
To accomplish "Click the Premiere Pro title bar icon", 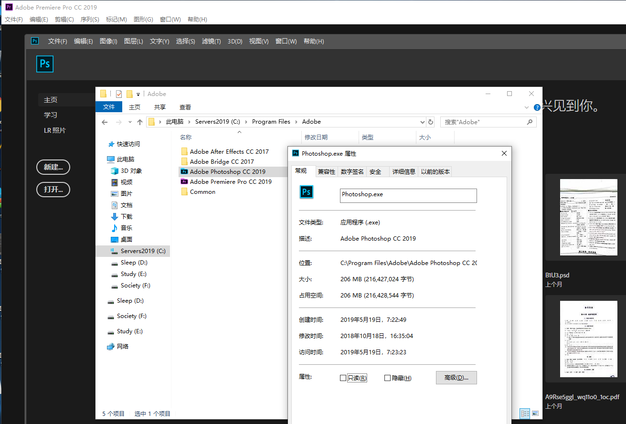I will pos(9,7).
